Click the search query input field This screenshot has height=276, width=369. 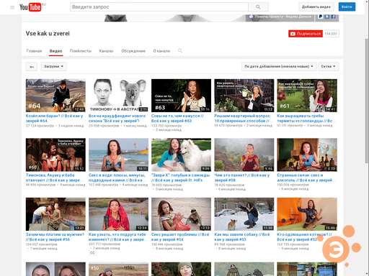(x=159, y=7)
